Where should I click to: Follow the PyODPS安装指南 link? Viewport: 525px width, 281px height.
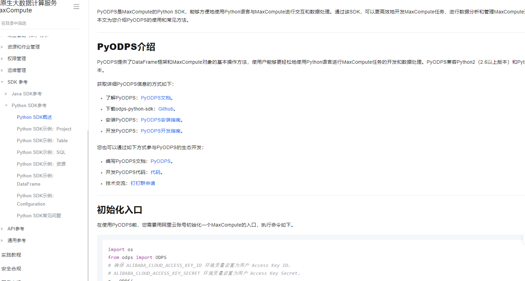pos(161,120)
